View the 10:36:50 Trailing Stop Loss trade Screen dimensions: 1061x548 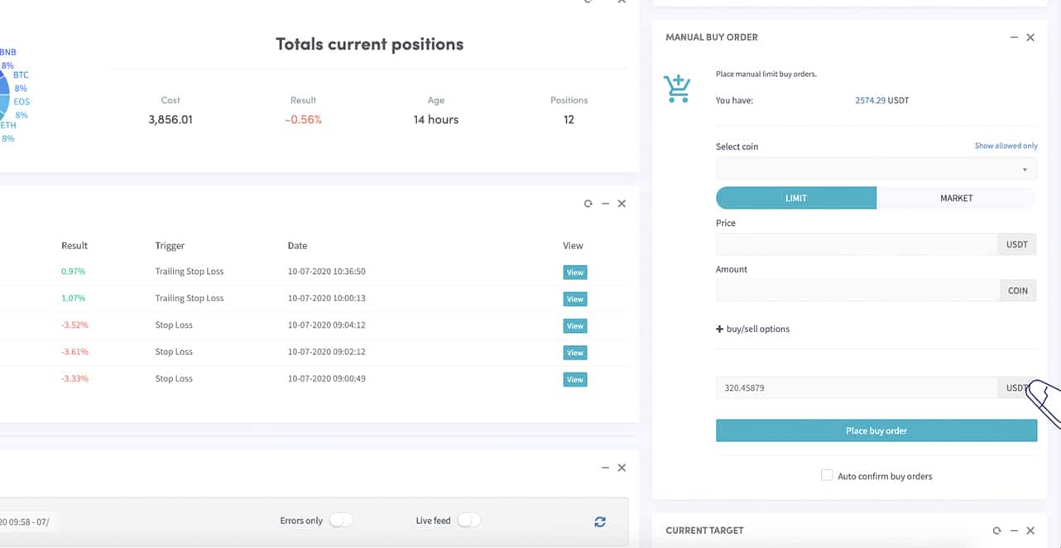[575, 272]
